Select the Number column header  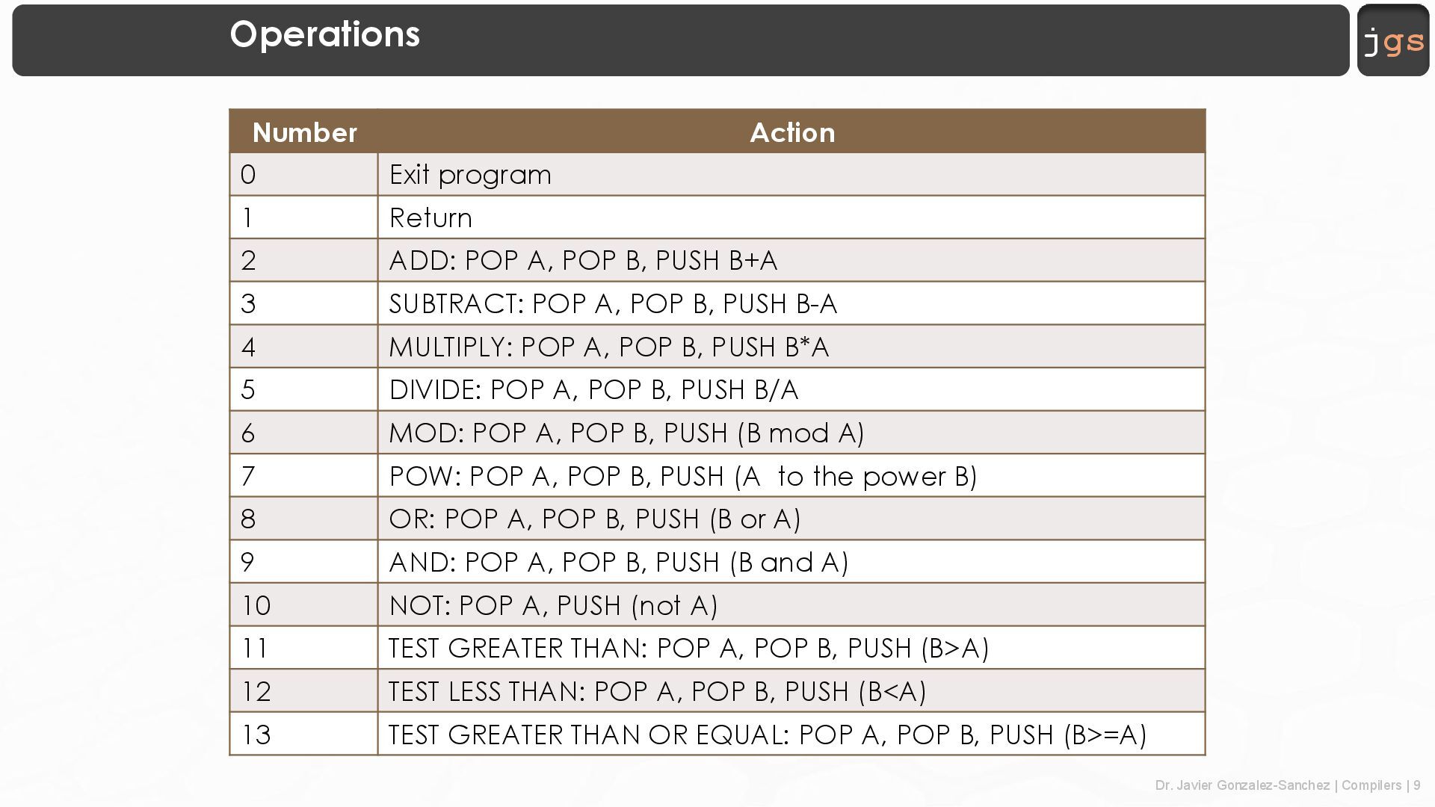tap(304, 132)
